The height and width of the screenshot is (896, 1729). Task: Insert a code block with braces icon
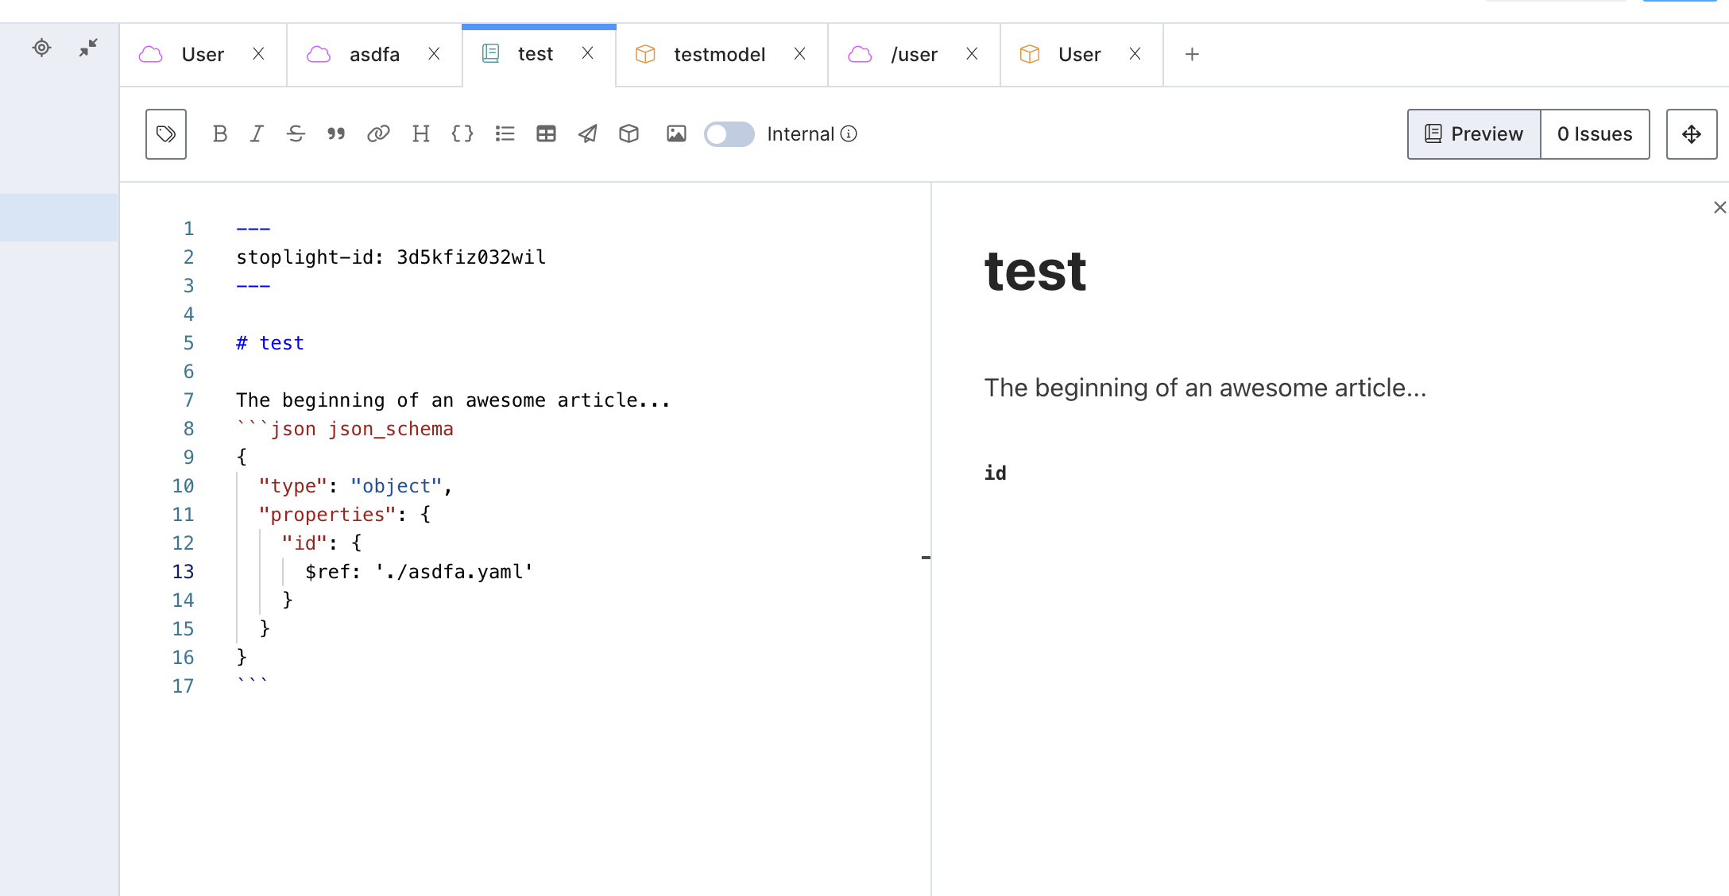(x=462, y=134)
